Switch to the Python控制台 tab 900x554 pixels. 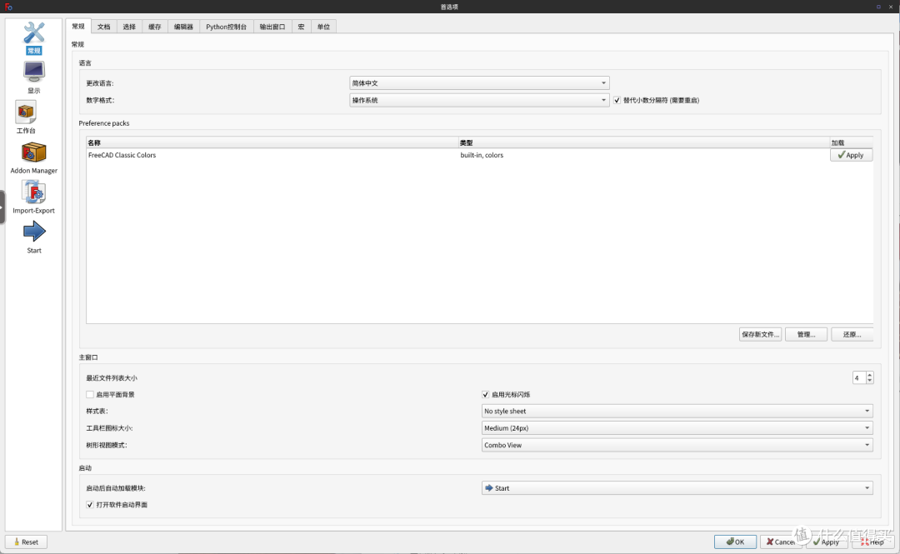(x=226, y=27)
